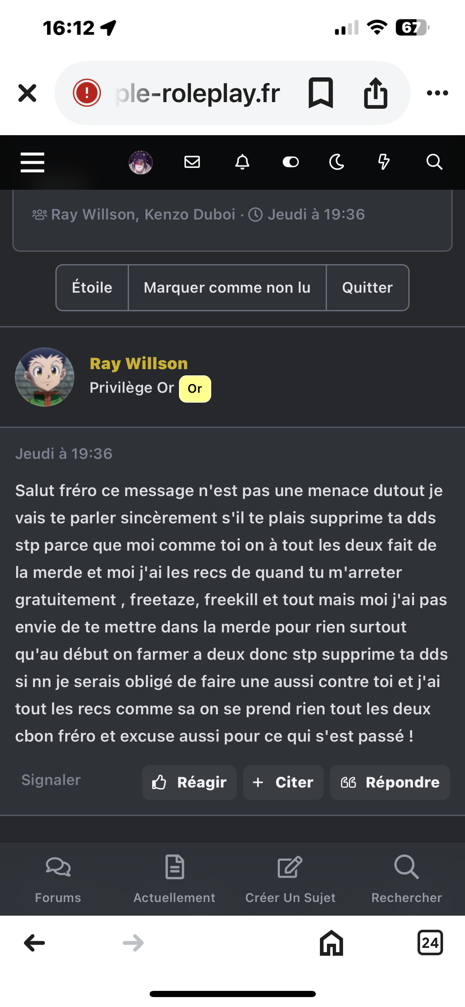Click the Répondre button
This screenshot has width=465, height=1007.
390,783
